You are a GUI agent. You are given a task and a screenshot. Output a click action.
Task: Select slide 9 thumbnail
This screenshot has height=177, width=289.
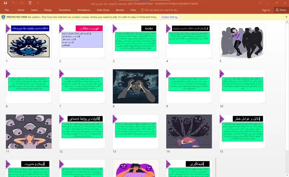(189, 86)
